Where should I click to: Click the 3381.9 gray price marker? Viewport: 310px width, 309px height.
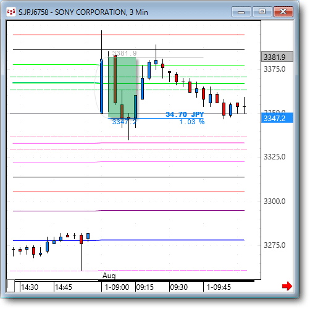click(x=277, y=57)
